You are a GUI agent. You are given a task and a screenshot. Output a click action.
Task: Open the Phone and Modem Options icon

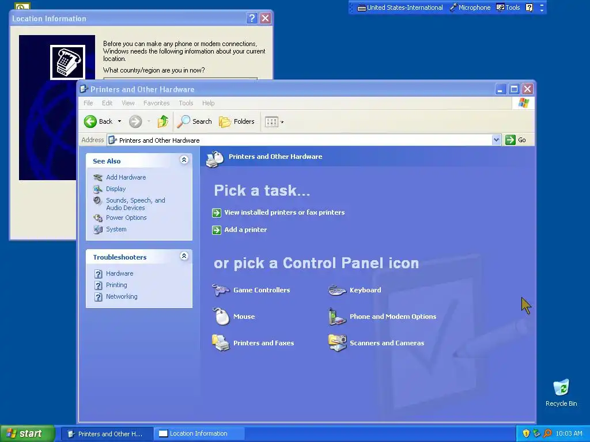[337, 317]
